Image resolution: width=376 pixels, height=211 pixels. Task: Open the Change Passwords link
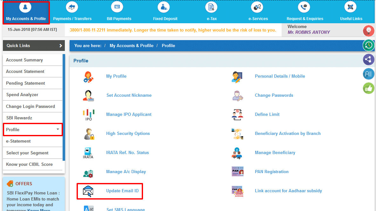click(274, 95)
